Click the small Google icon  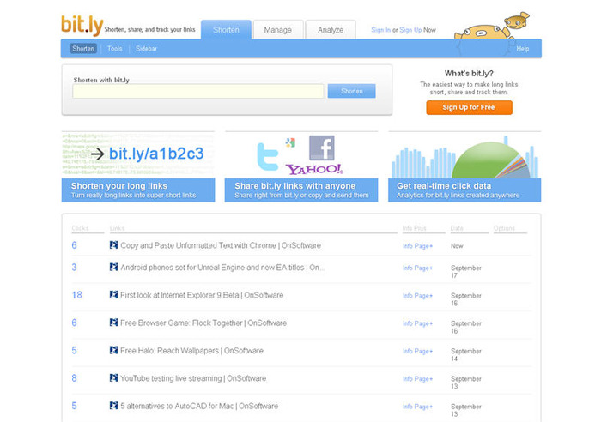click(x=290, y=142)
